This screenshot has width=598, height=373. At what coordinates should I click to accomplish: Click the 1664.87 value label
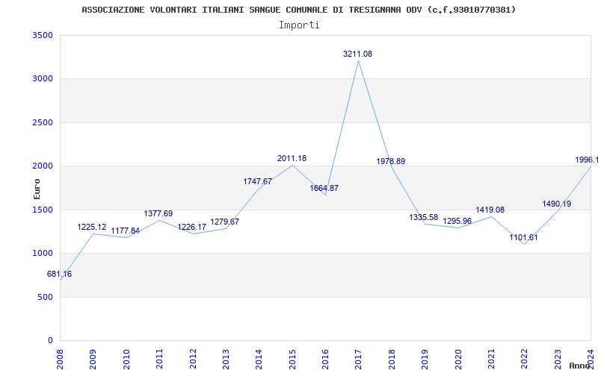(324, 189)
